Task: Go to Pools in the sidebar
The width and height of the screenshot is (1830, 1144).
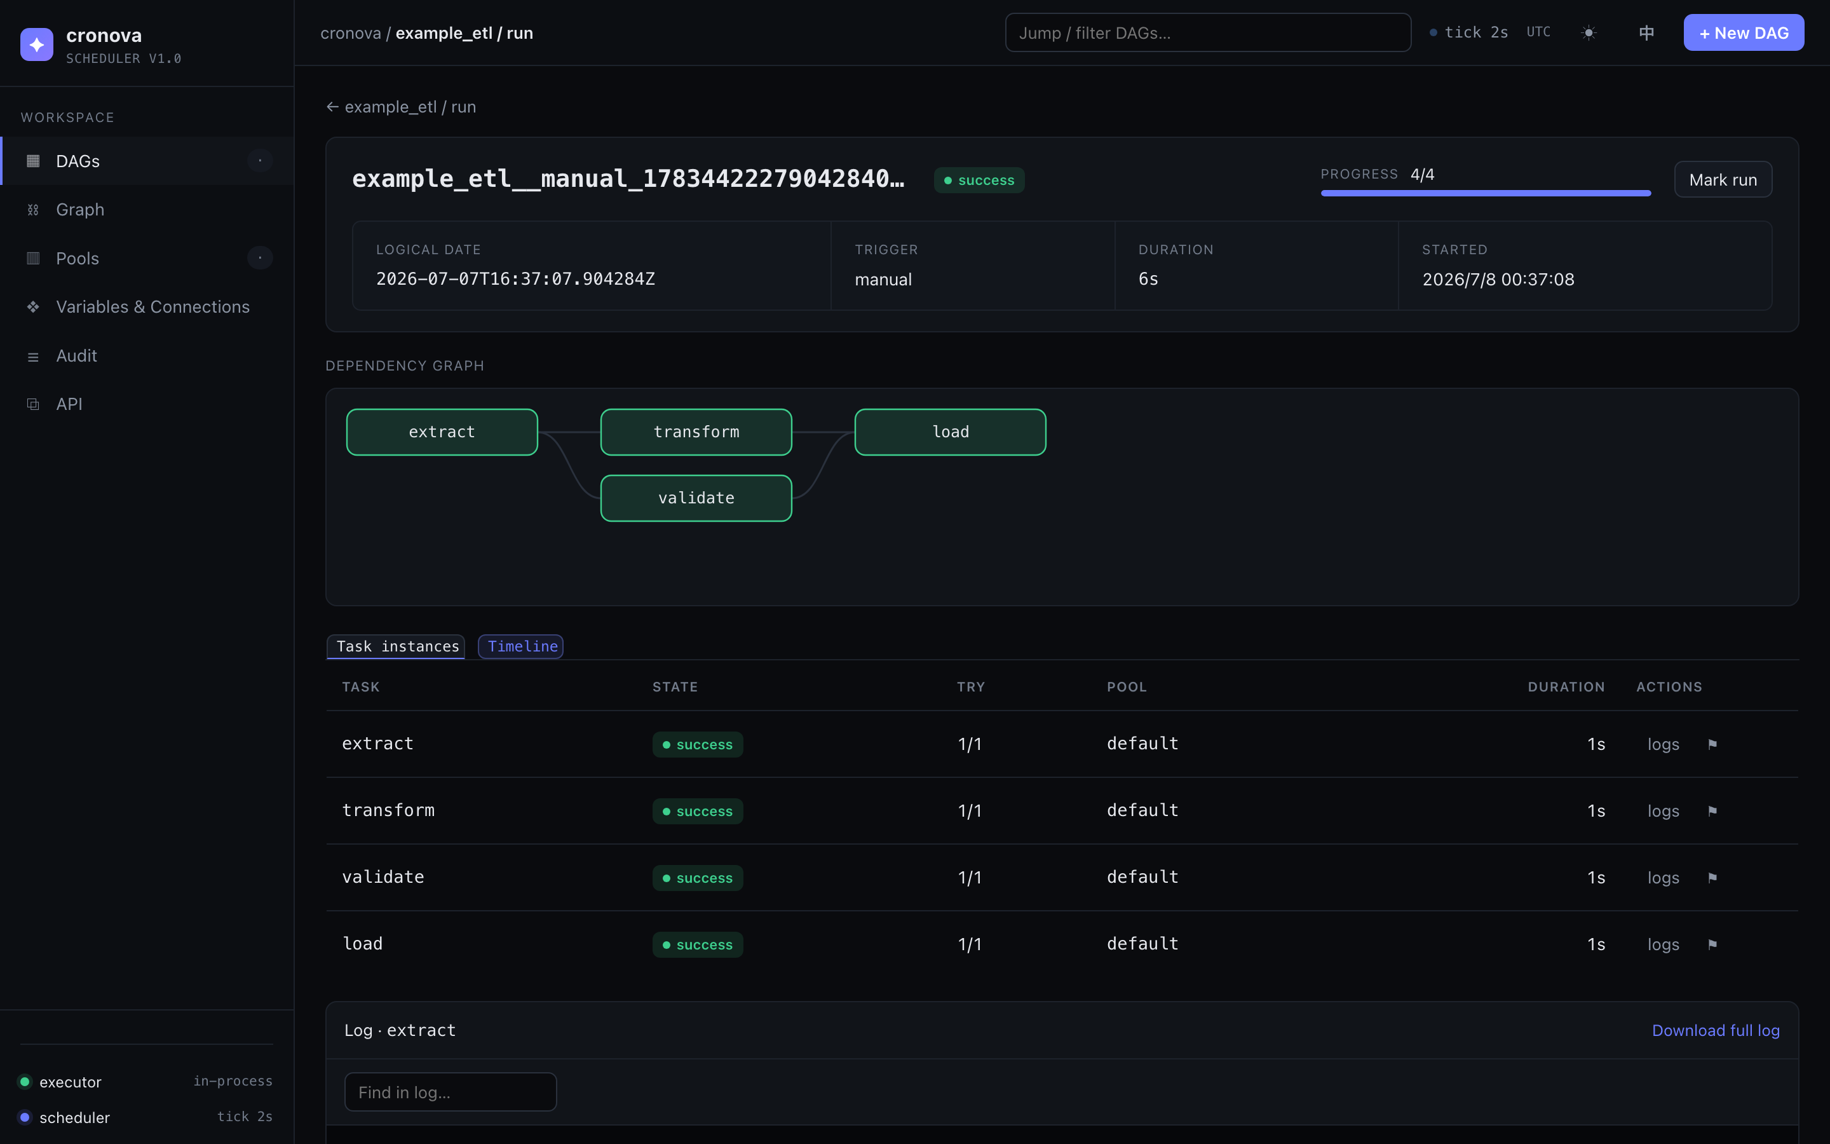Action: [x=147, y=258]
